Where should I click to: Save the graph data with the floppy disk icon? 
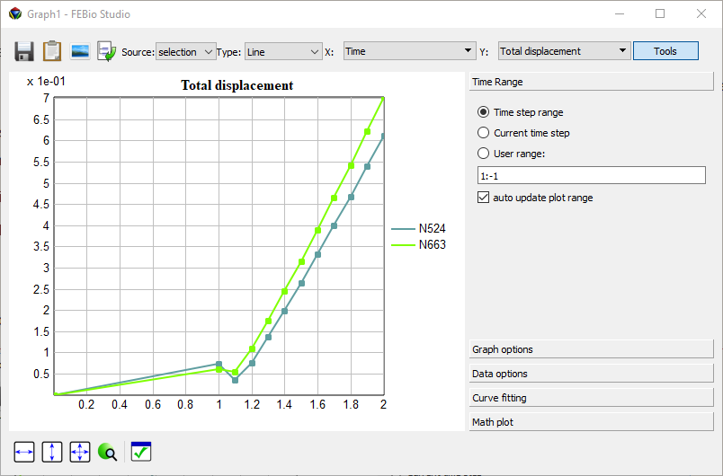(24, 51)
